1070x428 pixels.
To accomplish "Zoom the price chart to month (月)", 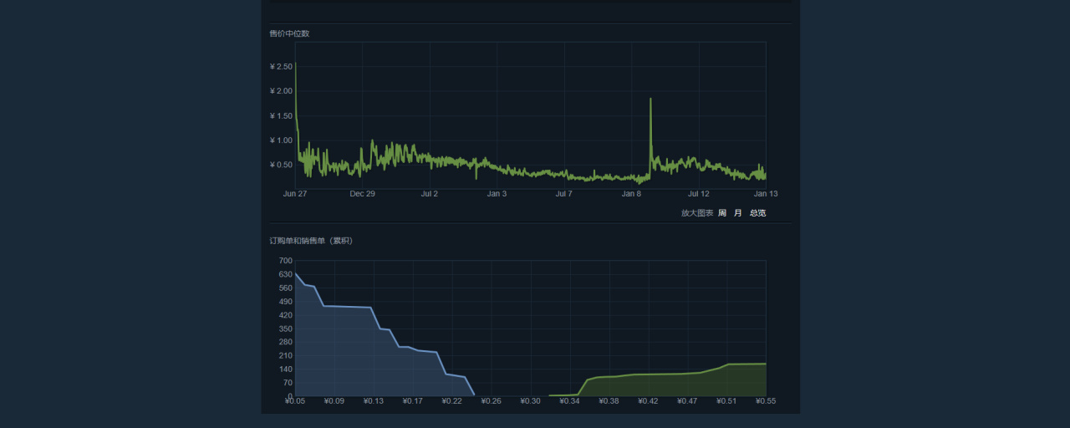I will (x=738, y=213).
